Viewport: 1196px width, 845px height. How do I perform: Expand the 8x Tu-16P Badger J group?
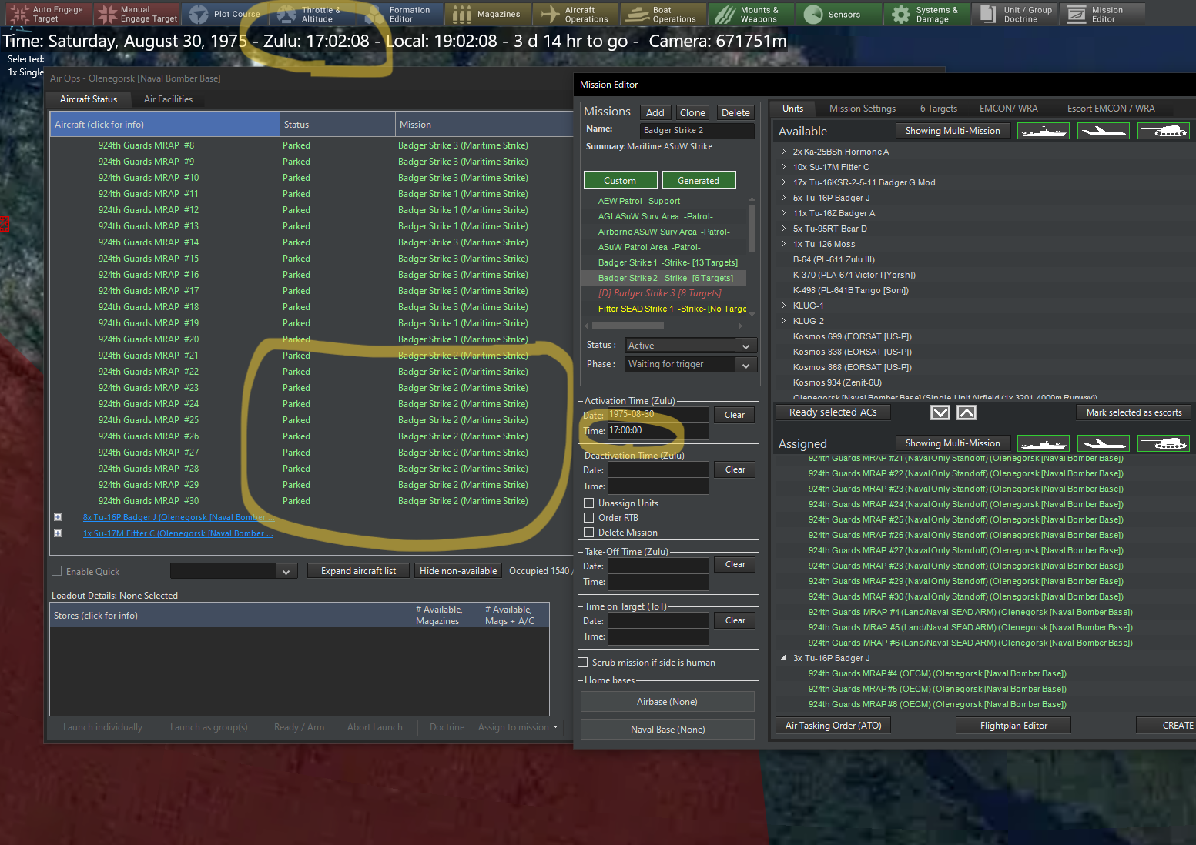(x=58, y=517)
